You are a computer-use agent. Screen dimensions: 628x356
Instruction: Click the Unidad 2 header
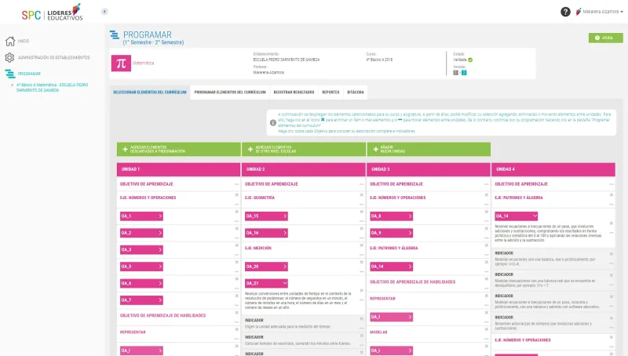(x=304, y=169)
